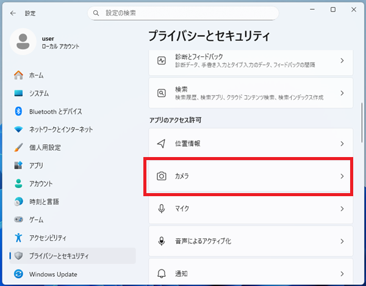366x286 pixels.
Task: Click the カメラ label
Action: tap(182, 176)
